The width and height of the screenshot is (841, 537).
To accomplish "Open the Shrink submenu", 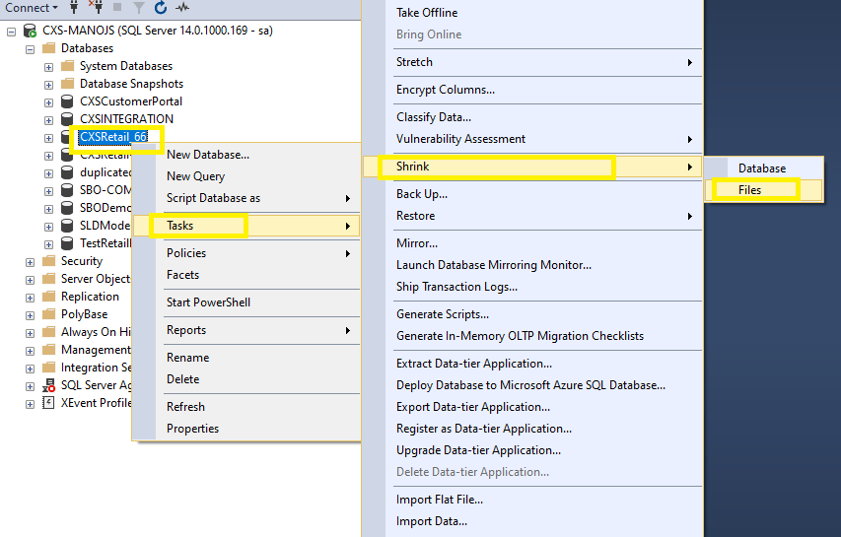I will click(x=533, y=167).
